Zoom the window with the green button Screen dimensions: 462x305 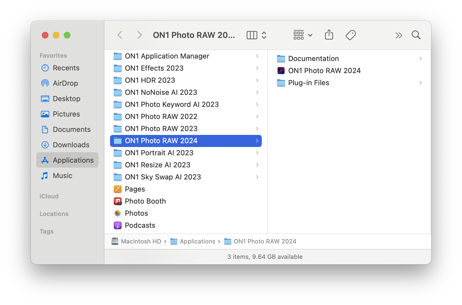(67, 35)
